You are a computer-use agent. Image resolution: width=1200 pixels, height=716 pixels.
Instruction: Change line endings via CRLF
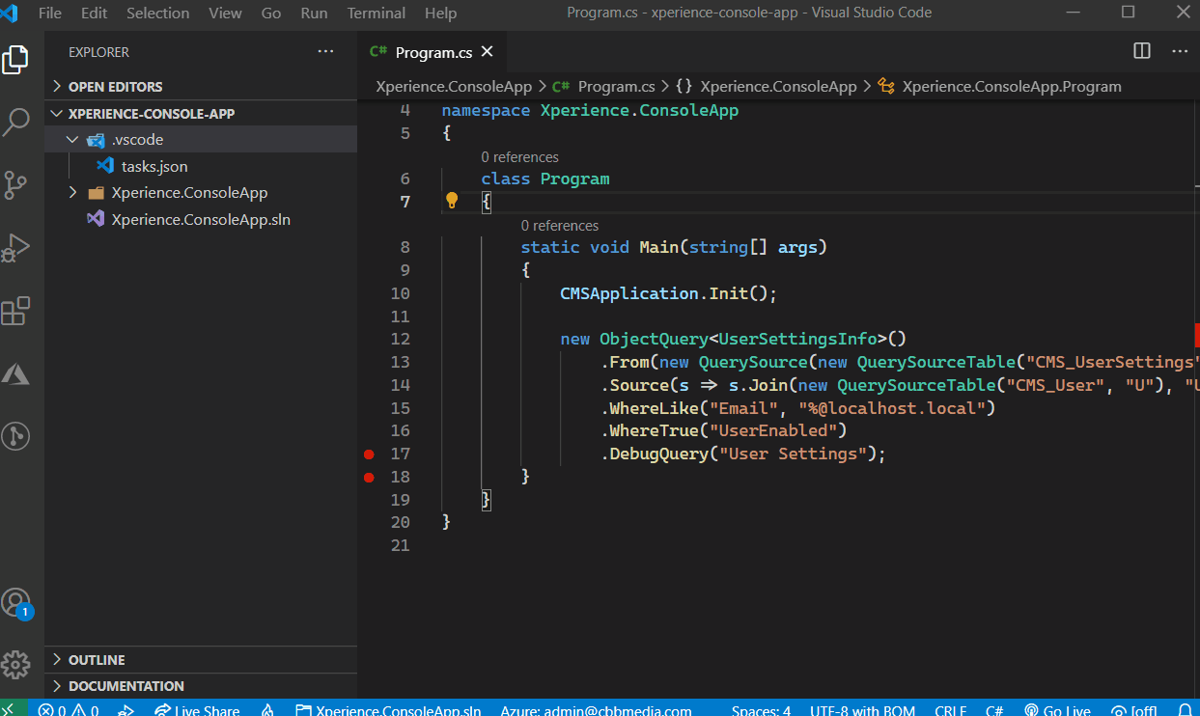click(951, 710)
